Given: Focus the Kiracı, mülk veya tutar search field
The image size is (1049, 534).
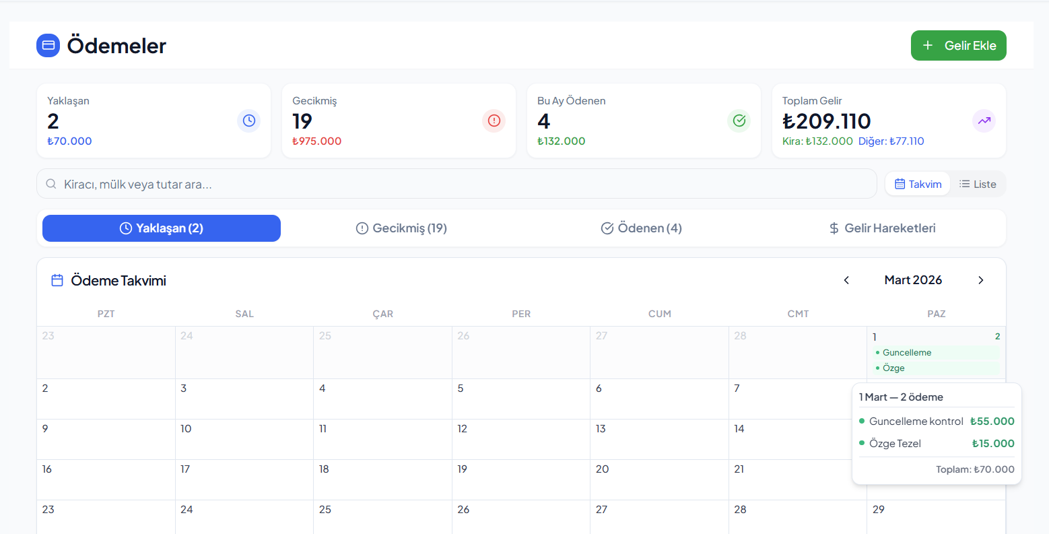Looking at the screenshot, I should [458, 184].
